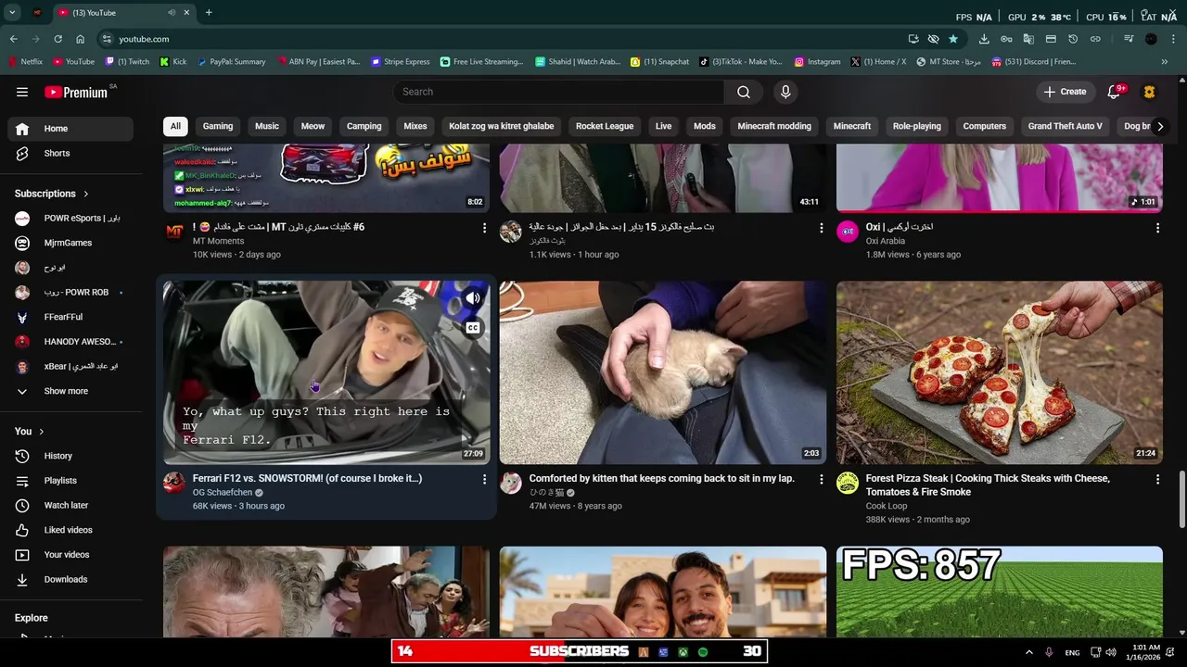Open the Forest Pizza Steak thumbnail

pyautogui.click(x=999, y=372)
